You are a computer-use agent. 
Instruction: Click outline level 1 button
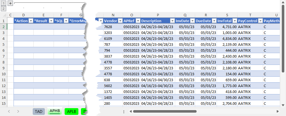(x=4, y=3)
